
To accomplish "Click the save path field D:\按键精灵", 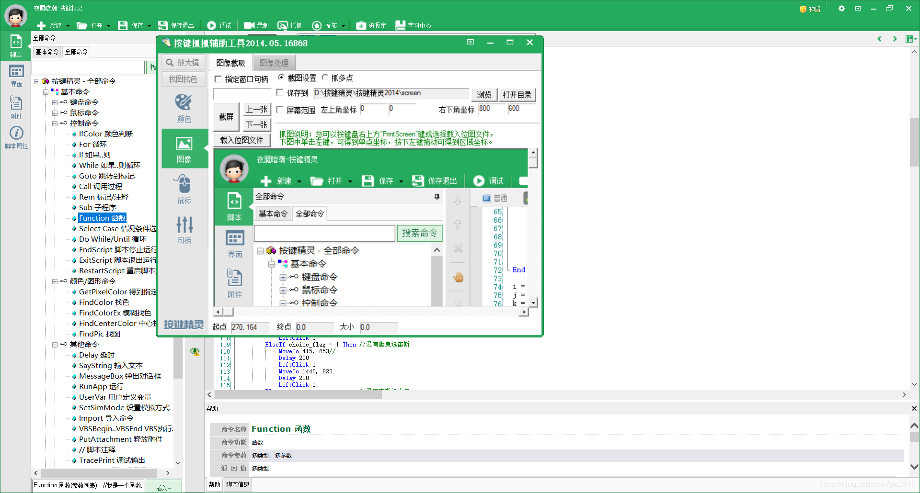I will (391, 93).
